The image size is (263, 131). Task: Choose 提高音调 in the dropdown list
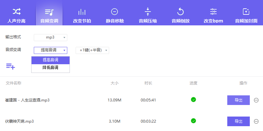click(x=51, y=60)
